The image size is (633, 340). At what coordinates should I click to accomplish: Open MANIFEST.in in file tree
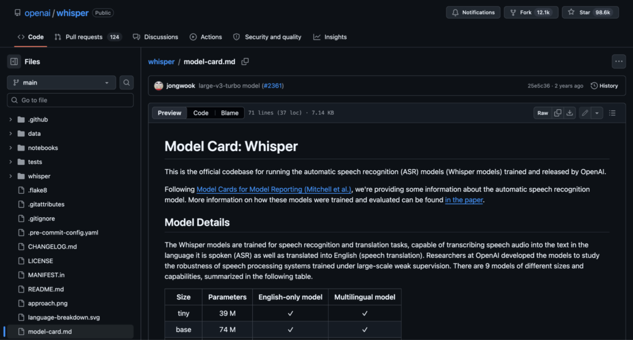pos(46,275)
